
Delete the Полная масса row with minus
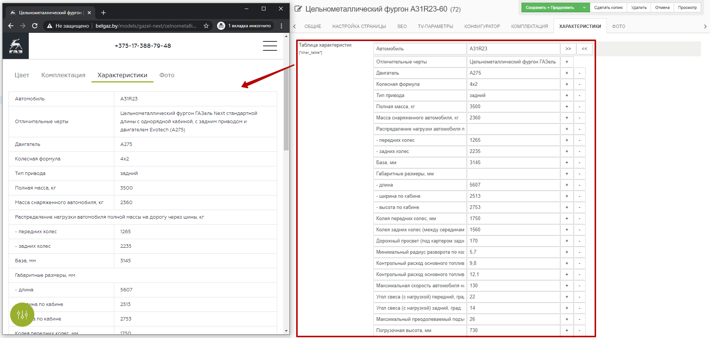click(x=579, y=107)
